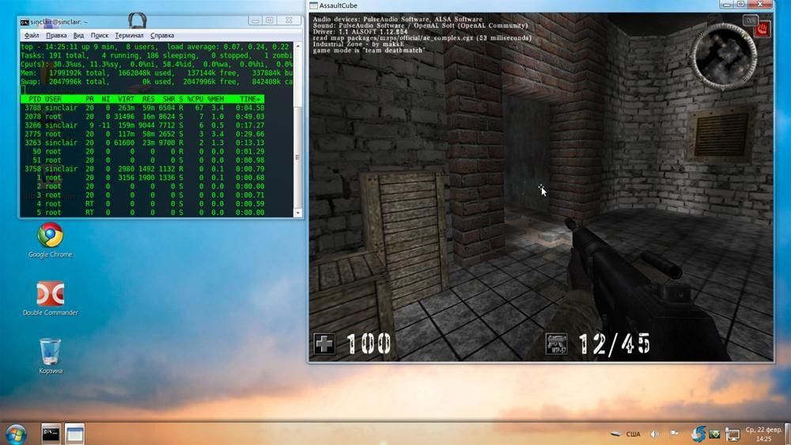
Task: Select the process row with PID 3788
Action: pos(144,108)
